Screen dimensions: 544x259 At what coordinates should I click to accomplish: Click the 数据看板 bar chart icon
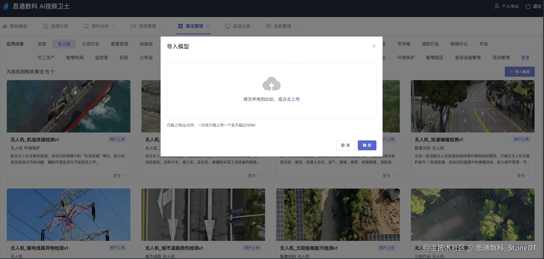click(5, 26)
